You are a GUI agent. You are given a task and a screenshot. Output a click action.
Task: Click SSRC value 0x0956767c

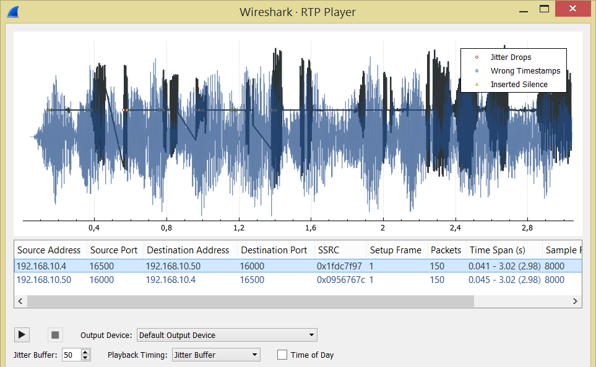(341, 280)
